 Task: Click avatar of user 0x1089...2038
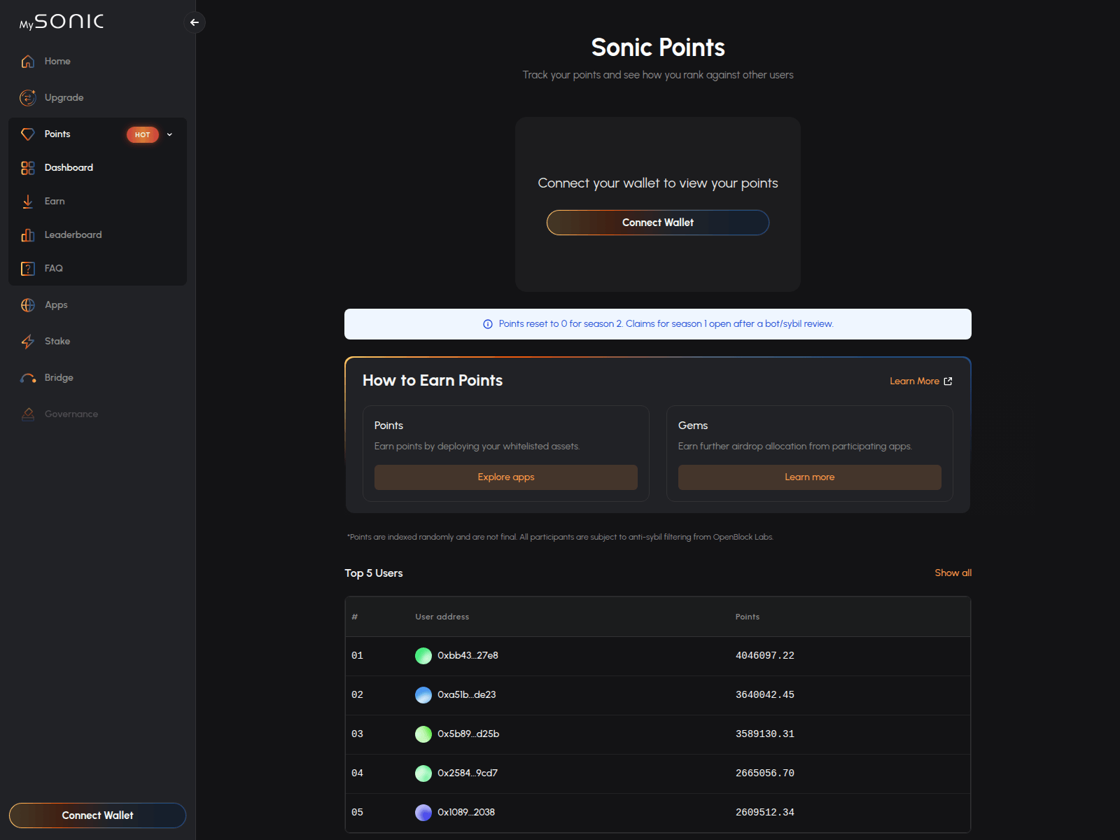coord(423,813)
